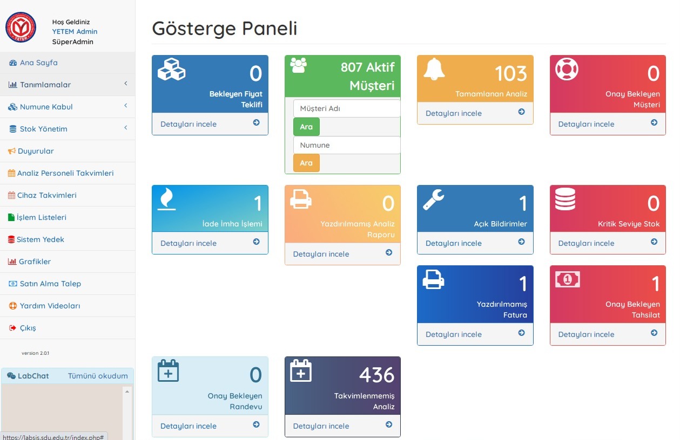
Task: Click the printer icon on Yazdırılmamış Fatura card
Action: click(434, 279)
